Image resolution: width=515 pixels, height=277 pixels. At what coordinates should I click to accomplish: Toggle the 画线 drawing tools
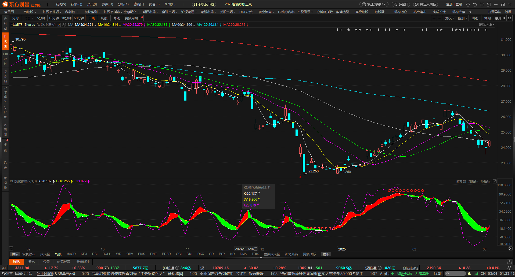pyautogui.click(x=475, y=18)
